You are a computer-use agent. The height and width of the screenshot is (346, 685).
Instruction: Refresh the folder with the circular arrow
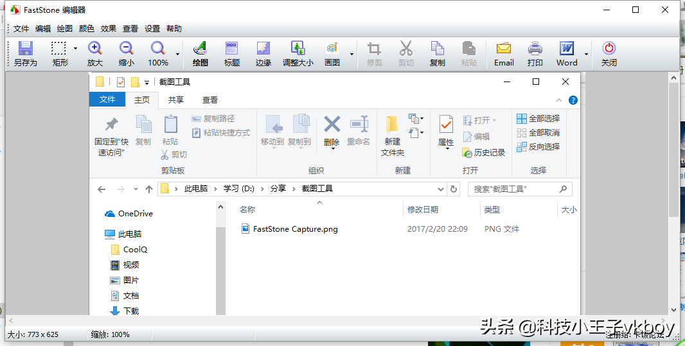point(454,189)
